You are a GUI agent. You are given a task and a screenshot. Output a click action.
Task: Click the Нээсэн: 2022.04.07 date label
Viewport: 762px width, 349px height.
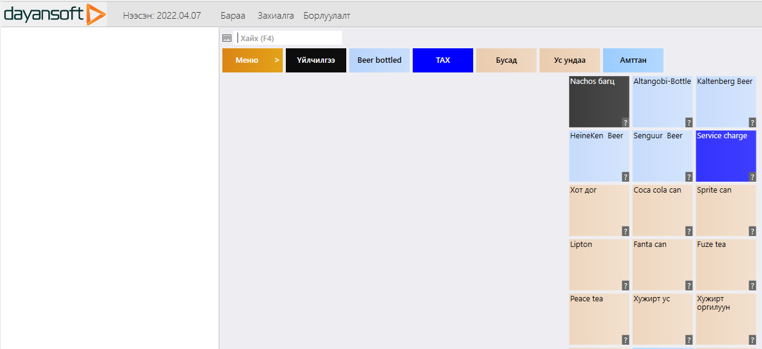pyautogui.click(x=162, y=16)
